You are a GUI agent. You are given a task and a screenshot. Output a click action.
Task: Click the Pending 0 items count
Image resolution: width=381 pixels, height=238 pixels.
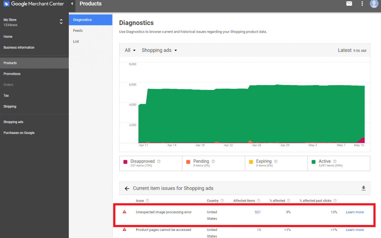click(x=201, y=166)
